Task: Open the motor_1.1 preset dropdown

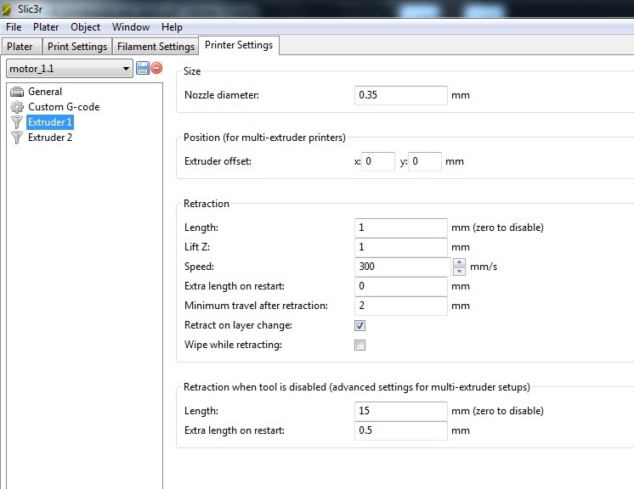Action: [x=126, y=68]
